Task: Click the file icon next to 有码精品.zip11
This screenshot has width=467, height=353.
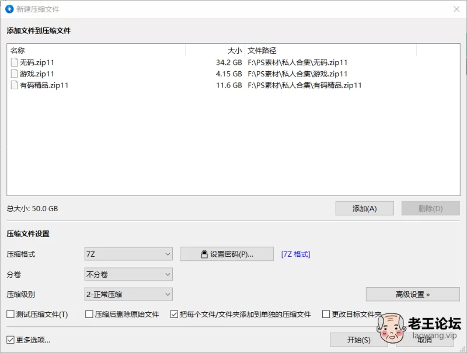Action: 14,85
